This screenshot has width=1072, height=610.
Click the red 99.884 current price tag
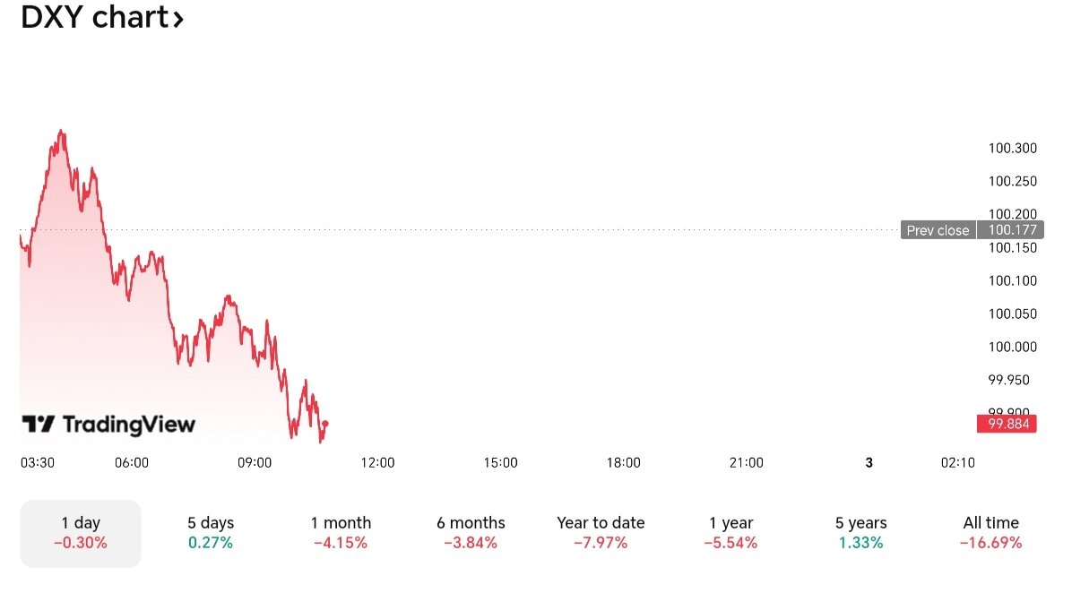[x=1007, y=424]
